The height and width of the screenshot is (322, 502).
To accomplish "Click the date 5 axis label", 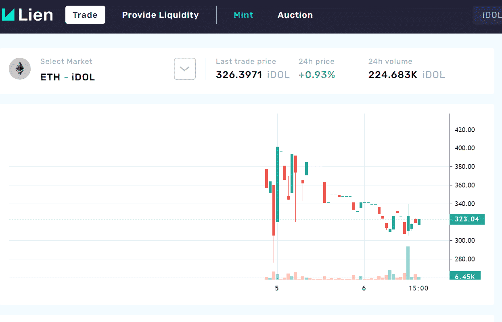I will pyautogui.click(x=277, y=288).
